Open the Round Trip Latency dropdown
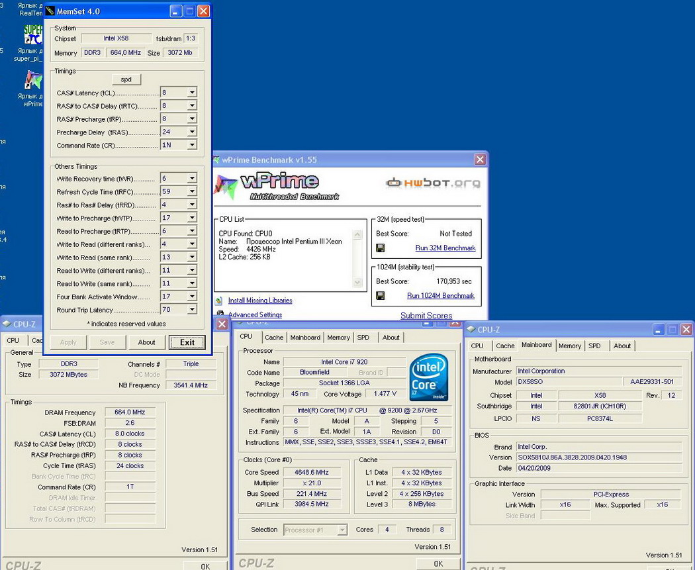Viewport: 695px width, 570px height. pyautogui.click(x=192, y=309)
